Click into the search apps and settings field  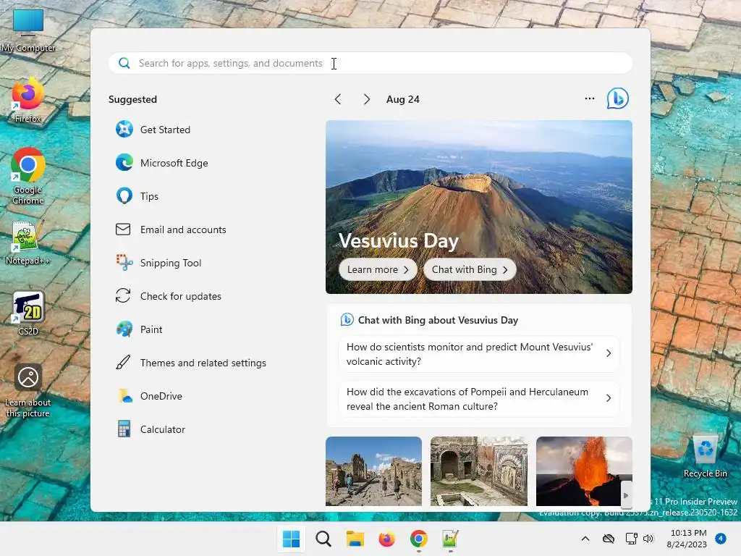click(370, 64)
